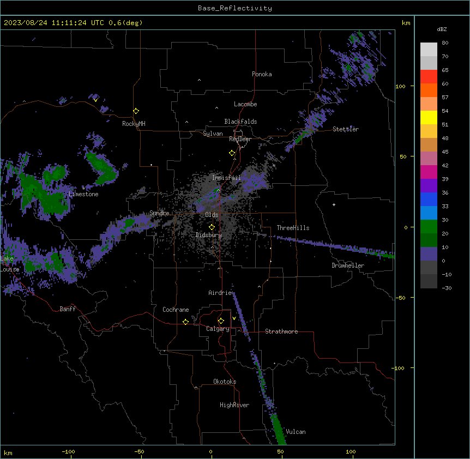Viewport: 470px width, 459px height.
Task: Select the Innisfail label
Action: [226, 178]
